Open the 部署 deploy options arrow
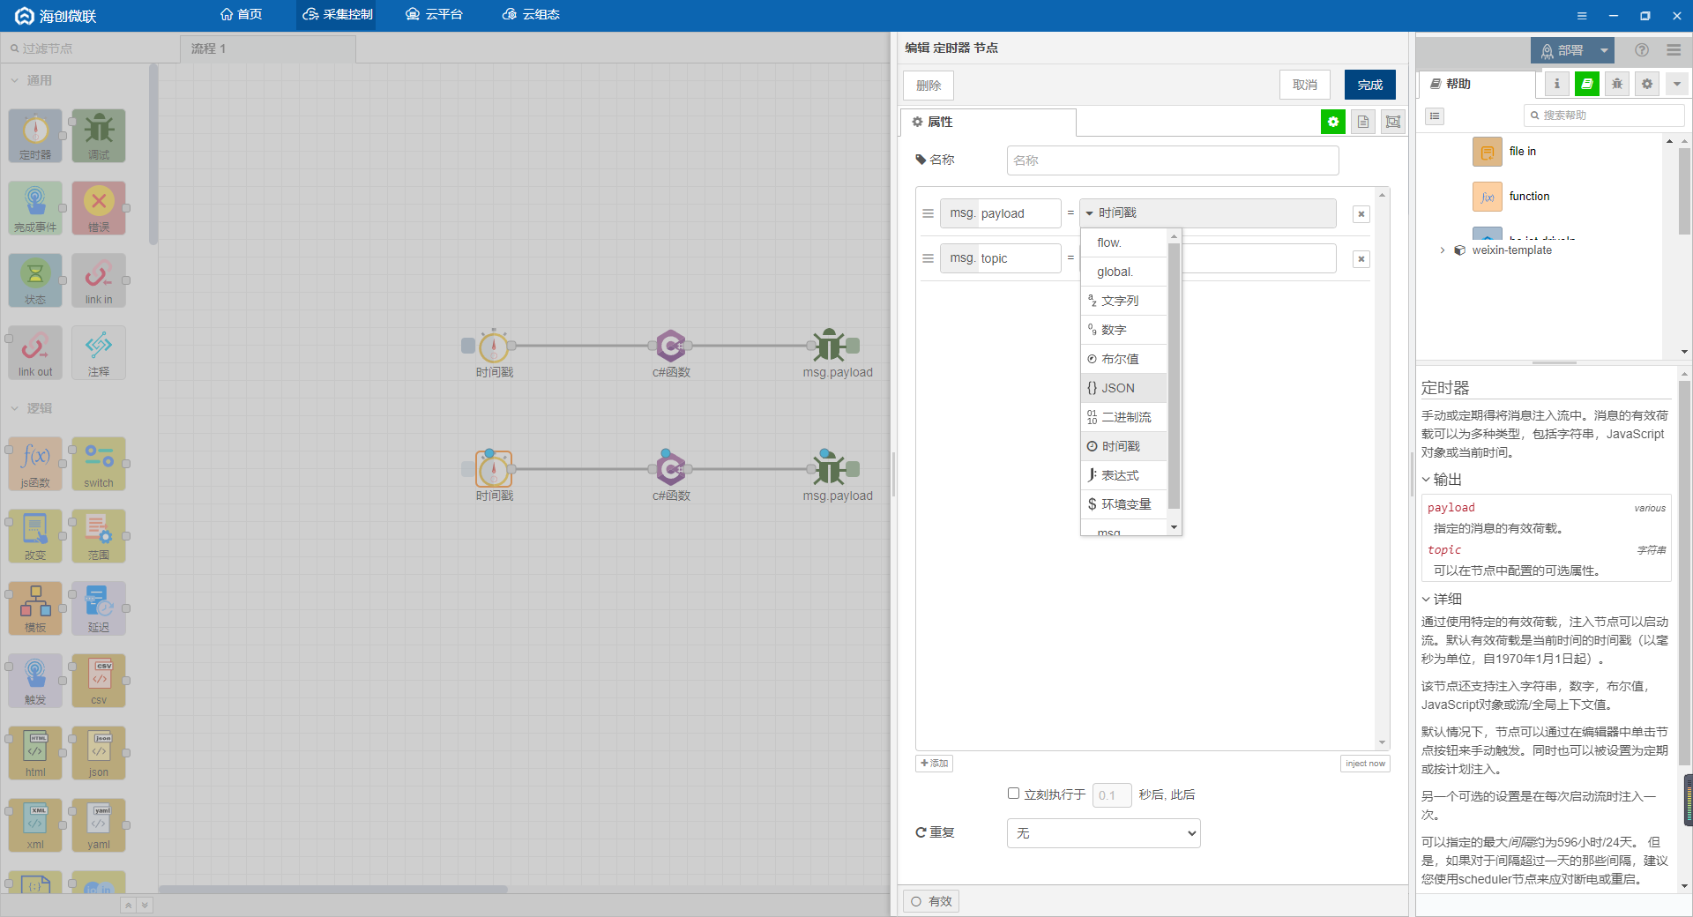Viewport: 1693px width, 917px height. [x=1605, y=50]
